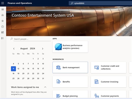The height and width of the screenshot is (99, 132).
Task: Click the Bank management building icon
Action: 58,68
